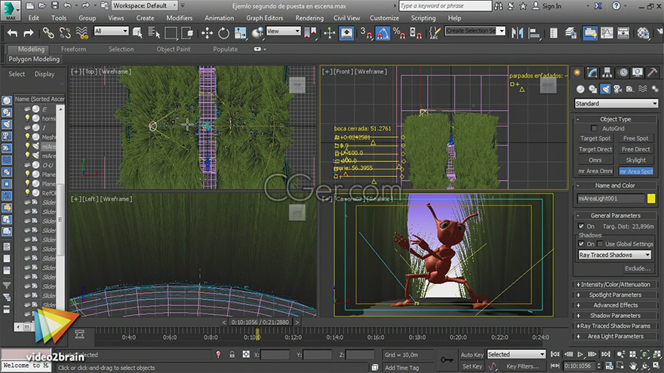Image resolution: width=664 pixels, height=373 pixels.
Task: Check Use Global Settings for shadows
Action: (600, 244)
